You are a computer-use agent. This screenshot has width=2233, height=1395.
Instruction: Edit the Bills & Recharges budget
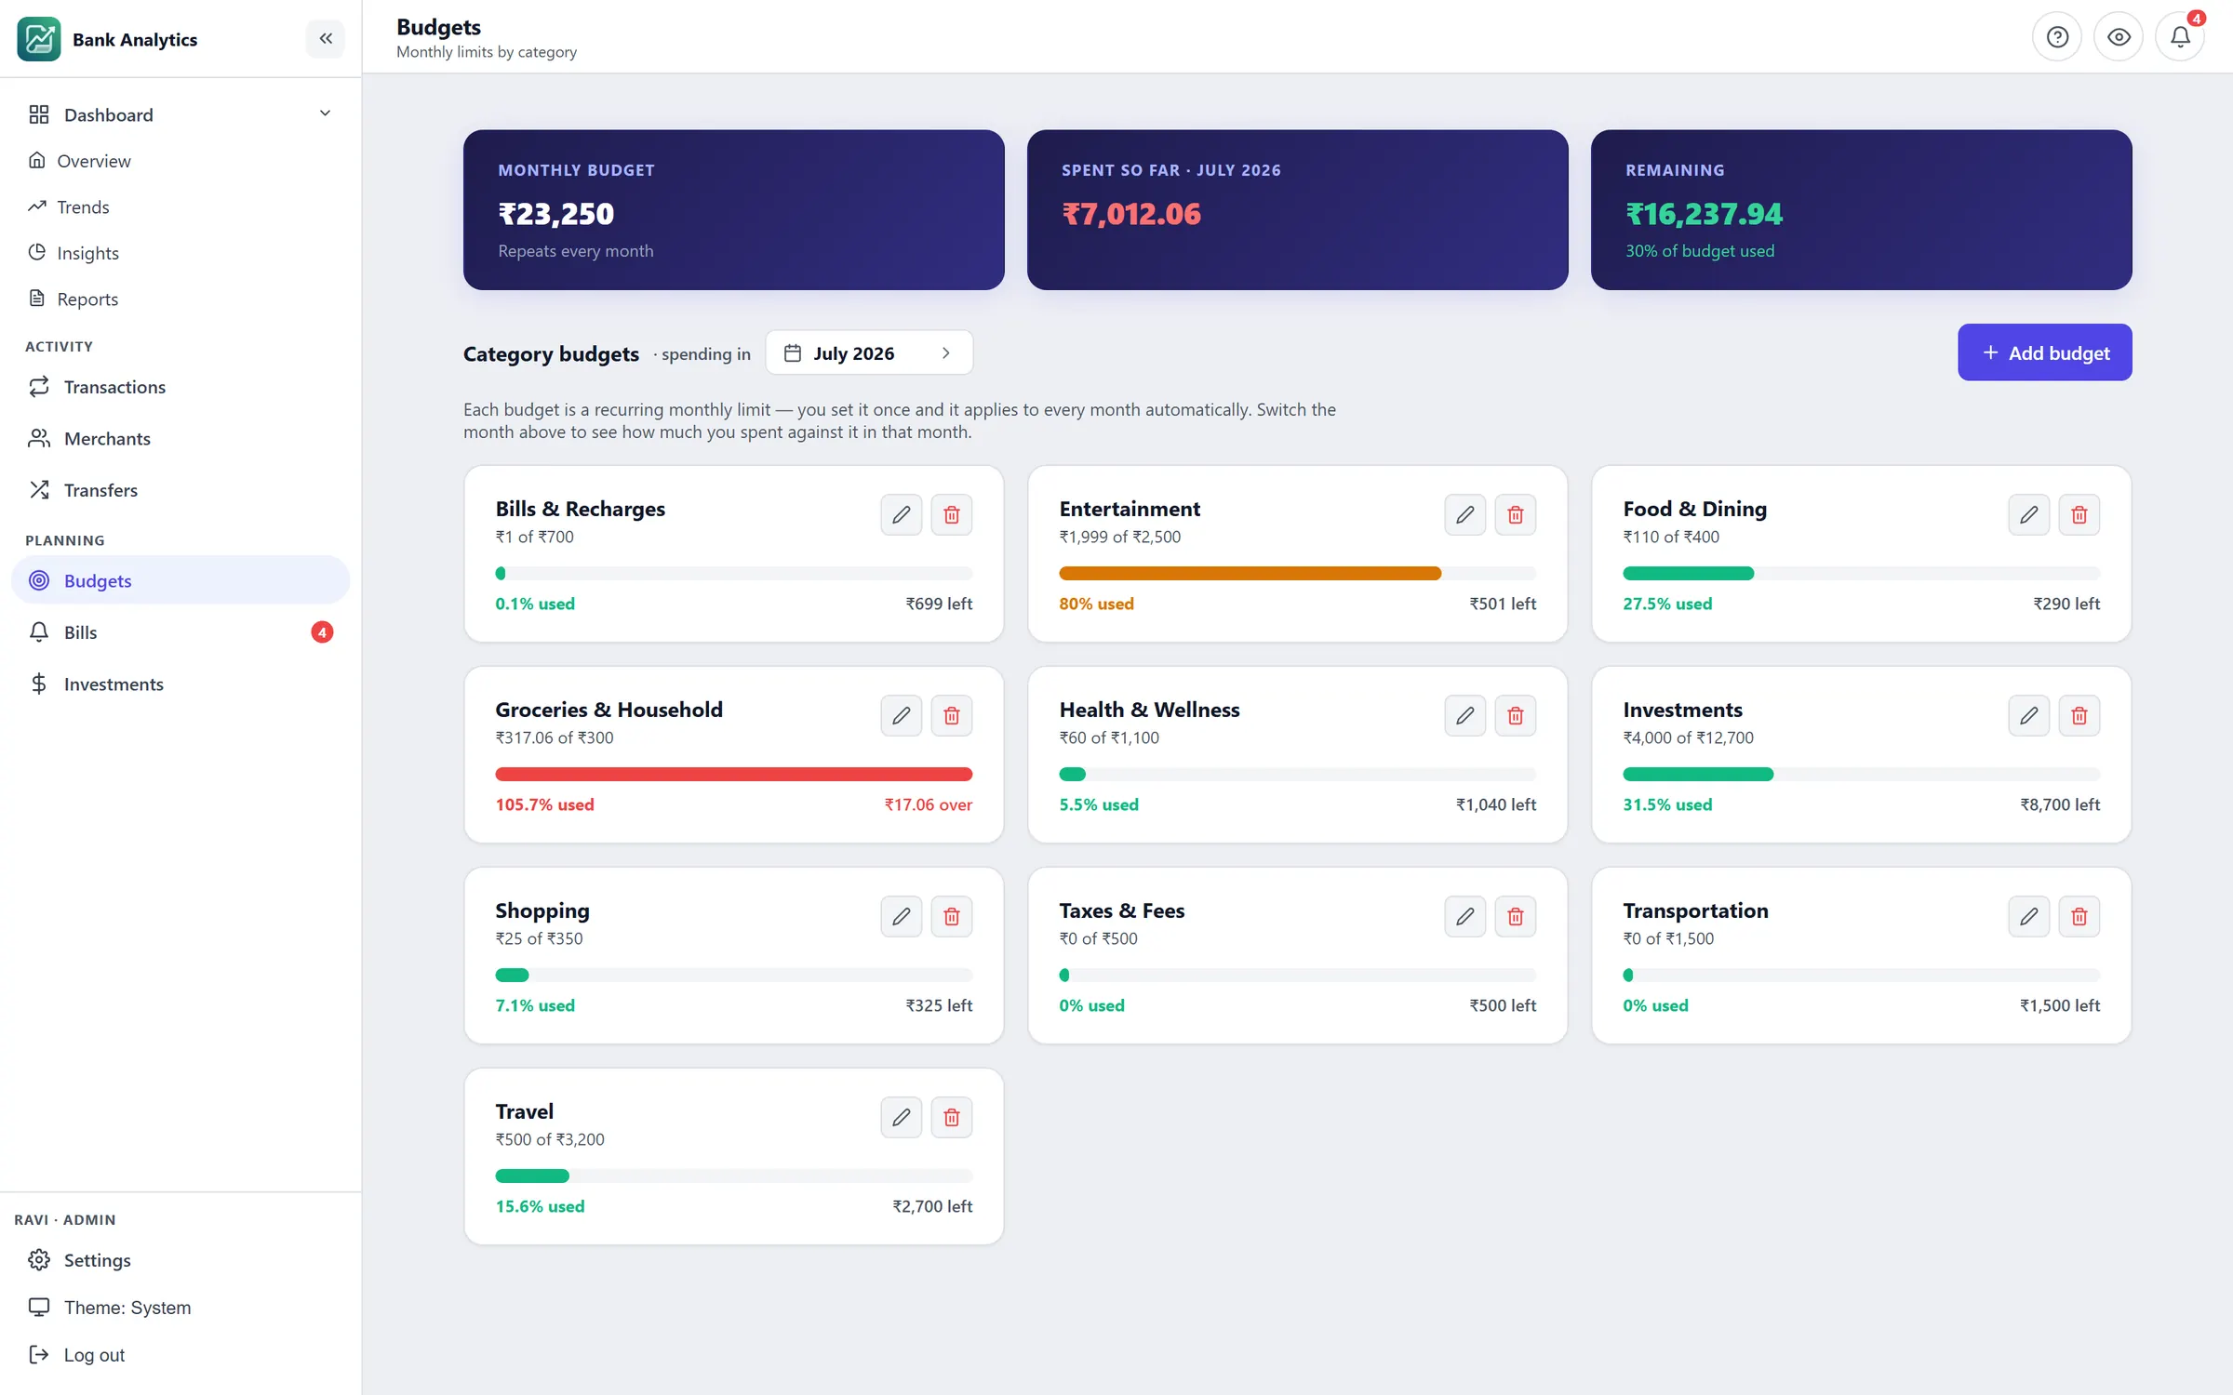click(901, 514)
